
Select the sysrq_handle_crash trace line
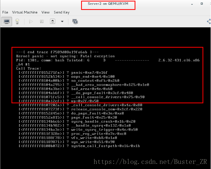coord(77,122)
